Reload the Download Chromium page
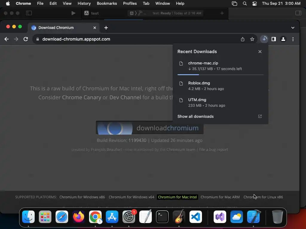The height and width of the screenshot is (229, 306). click(x=26, y=39)
